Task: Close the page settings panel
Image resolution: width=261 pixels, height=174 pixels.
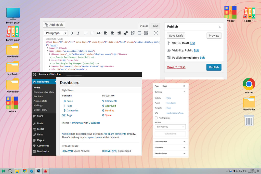Action: point(184,86)
